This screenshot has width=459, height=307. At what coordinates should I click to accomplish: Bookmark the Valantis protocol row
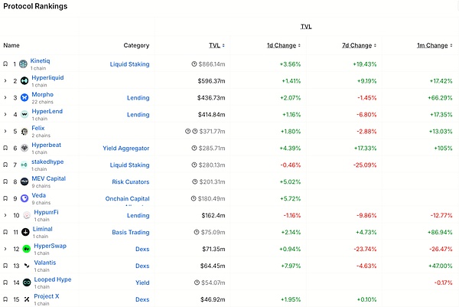tap(5, 265)
